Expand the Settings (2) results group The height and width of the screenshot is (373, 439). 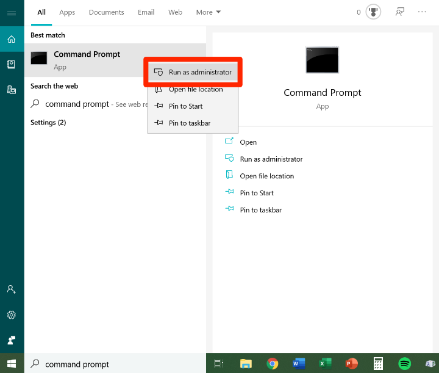48,123
